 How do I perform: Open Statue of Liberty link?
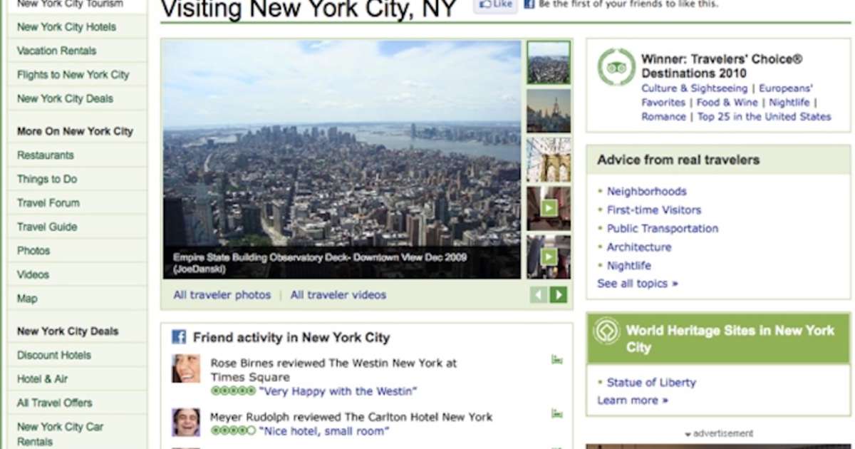[651, 382]
